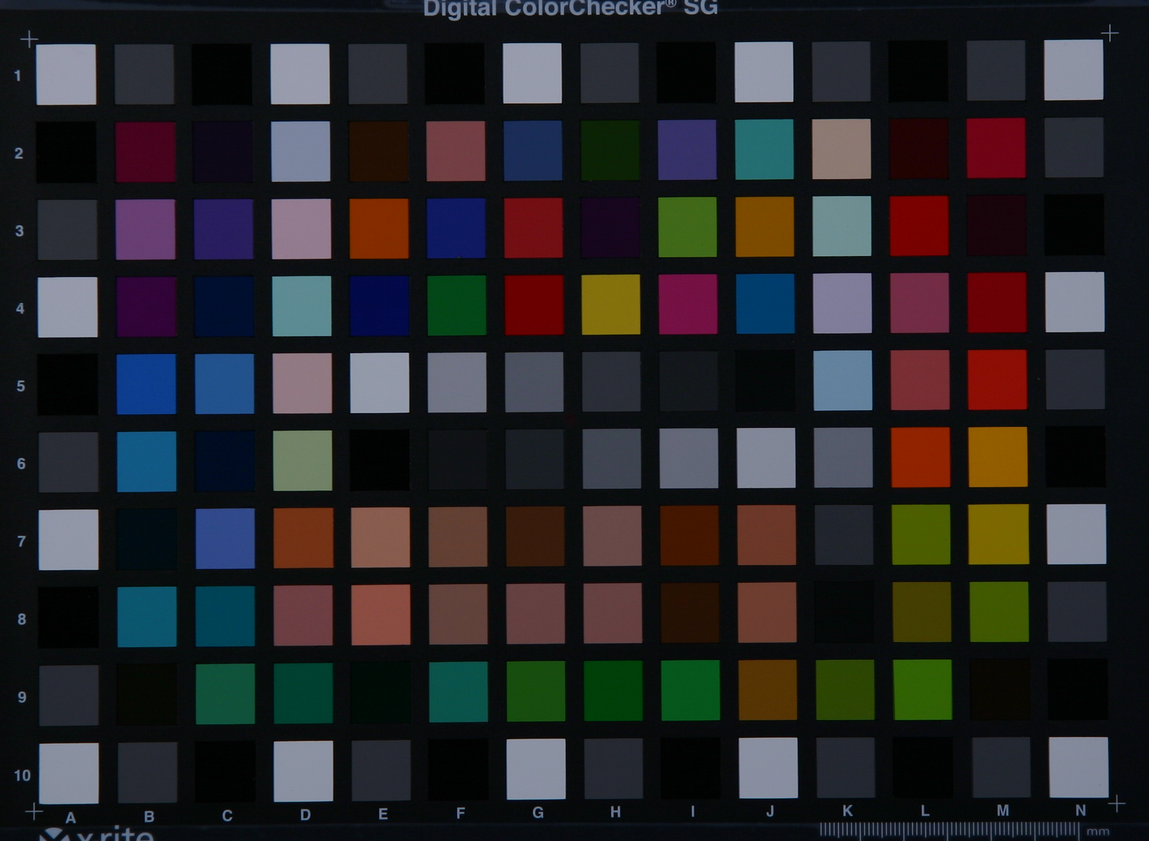Select the sage green patch at D6
The height and width of the screenshot is (841, 1149).
(303, 461)
